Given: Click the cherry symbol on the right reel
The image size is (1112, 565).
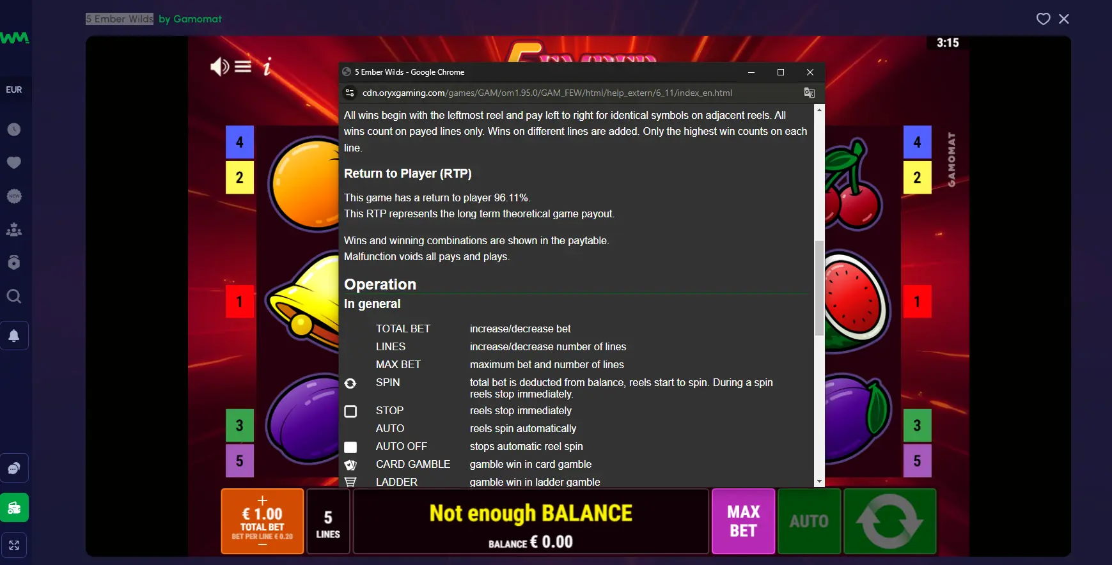Looking at the screenshot, I should tap(854, 185).
